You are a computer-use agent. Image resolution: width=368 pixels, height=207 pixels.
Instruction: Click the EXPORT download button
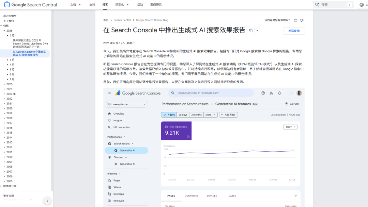pyautogui.click(x=292, y=104)
